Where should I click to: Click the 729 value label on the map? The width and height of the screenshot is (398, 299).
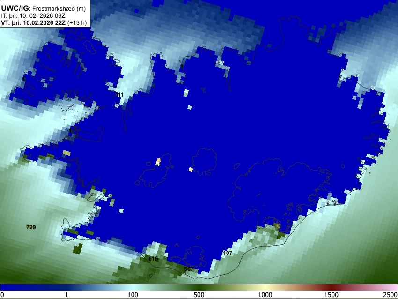31,227
